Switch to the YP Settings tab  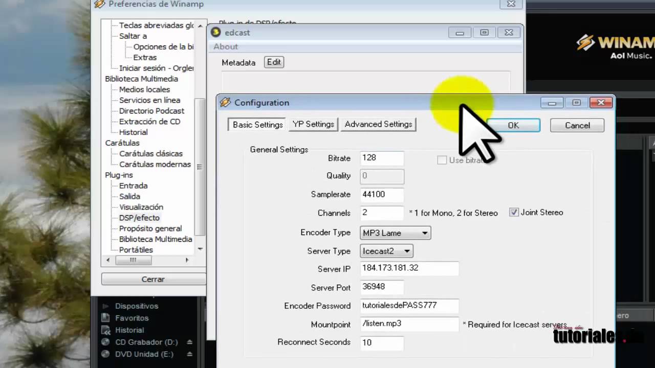[313, 124]
